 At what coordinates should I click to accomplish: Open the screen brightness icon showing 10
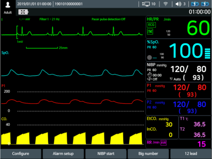pyautogui.click(x=147, y=4)
